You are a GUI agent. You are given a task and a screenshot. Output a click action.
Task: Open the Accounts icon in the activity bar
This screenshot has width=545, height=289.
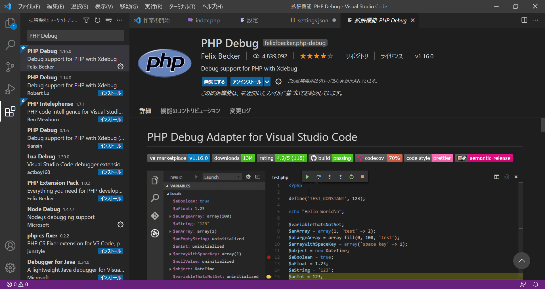[x=11, y=246]
